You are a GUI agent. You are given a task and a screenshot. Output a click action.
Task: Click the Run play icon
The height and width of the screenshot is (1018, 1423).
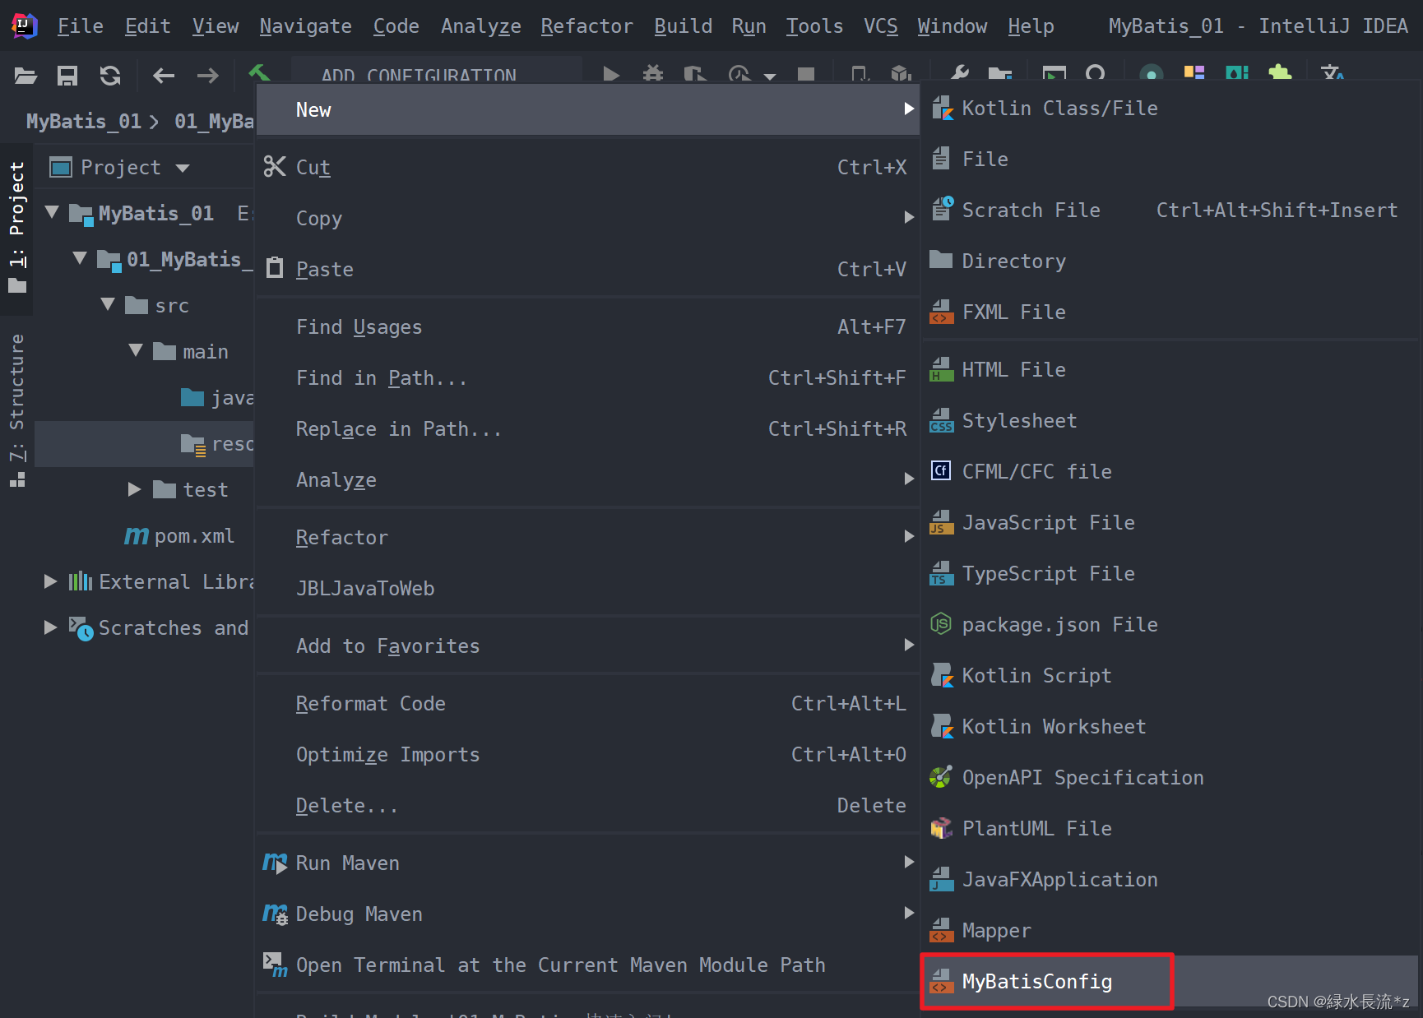(610, 75)
